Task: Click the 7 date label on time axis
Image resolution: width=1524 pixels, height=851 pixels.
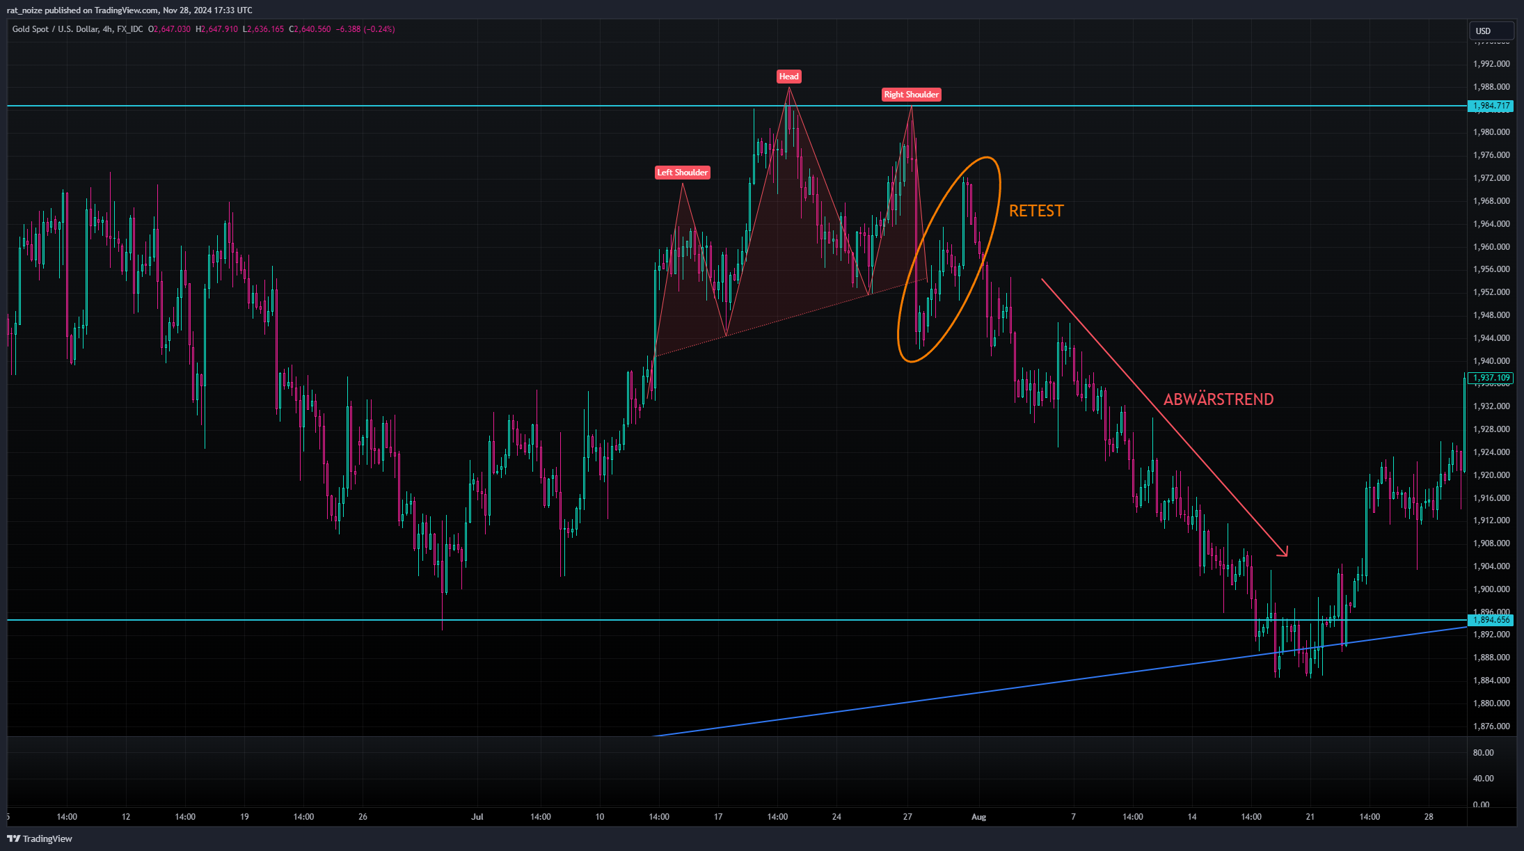Action: click(x=1073, y=817)
